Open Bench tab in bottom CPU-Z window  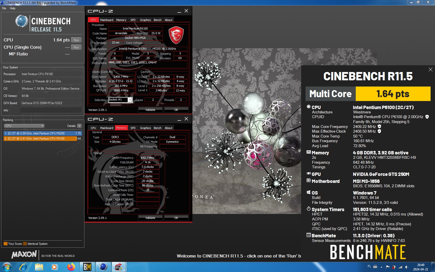(x=157, y=128)
